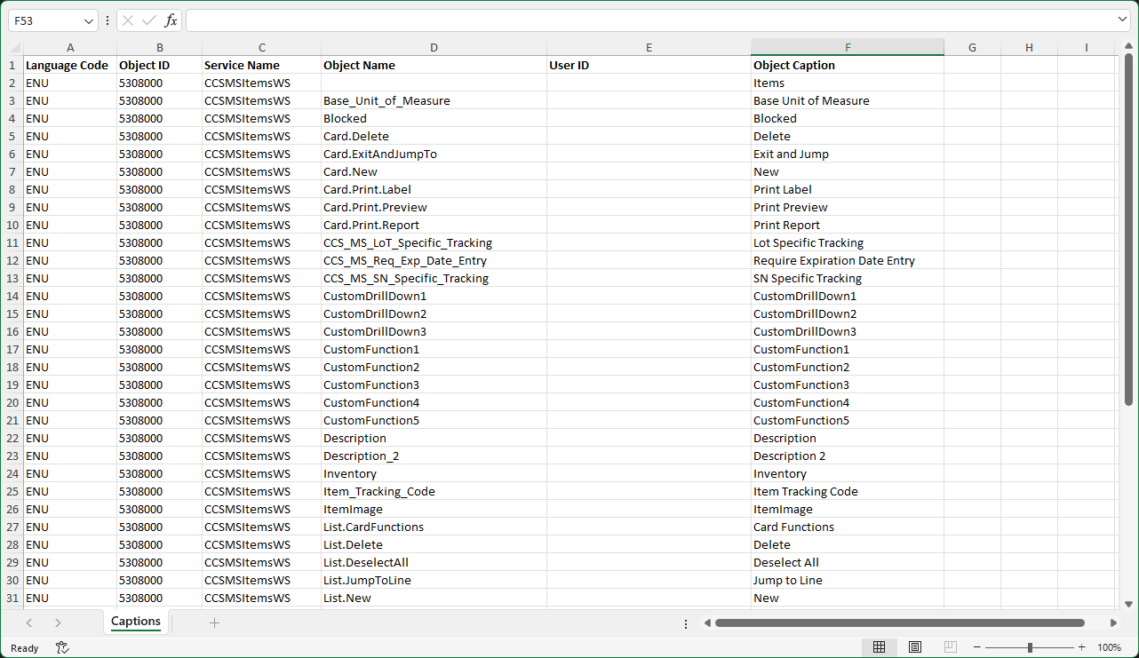The image size is (1139, 658).
Task: Activate Page Break Preview in the status bar
Action: tap(950, 647)
